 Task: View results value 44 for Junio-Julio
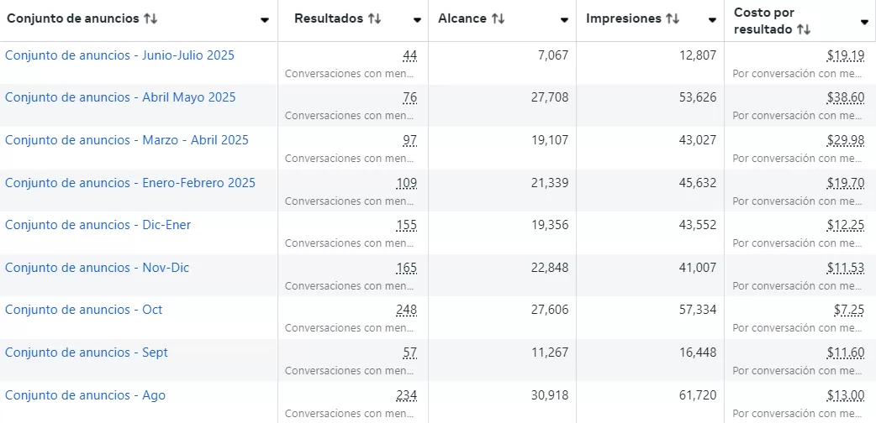tap(409, 55)
